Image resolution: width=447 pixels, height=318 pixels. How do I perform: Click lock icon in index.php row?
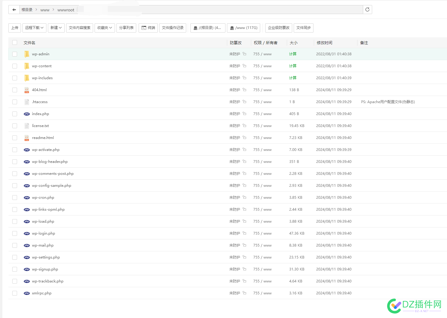click(x=244, y=114)
